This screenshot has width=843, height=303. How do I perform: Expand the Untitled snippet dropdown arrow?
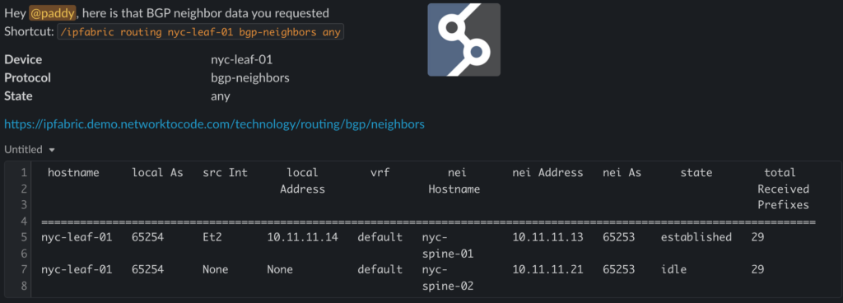[x=52, y=150]
